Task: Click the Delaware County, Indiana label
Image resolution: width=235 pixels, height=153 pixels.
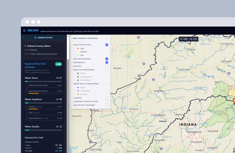Action: 39,46
